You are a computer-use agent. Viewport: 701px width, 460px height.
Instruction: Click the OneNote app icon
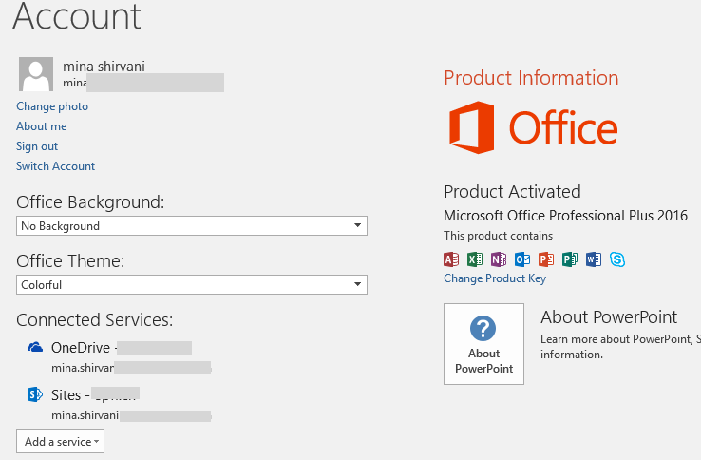[x=499, y=259]
